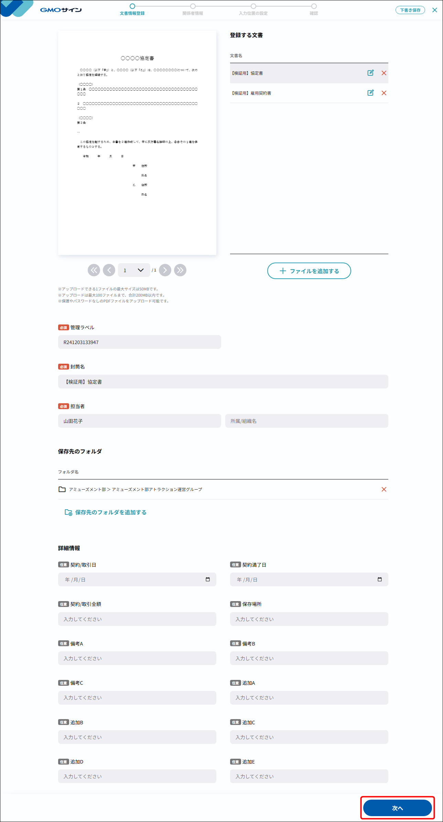Delete 【検証用】雇用契約書 with its X icon
The height and width of the screenshot is (822, 443).
(384, 93)
